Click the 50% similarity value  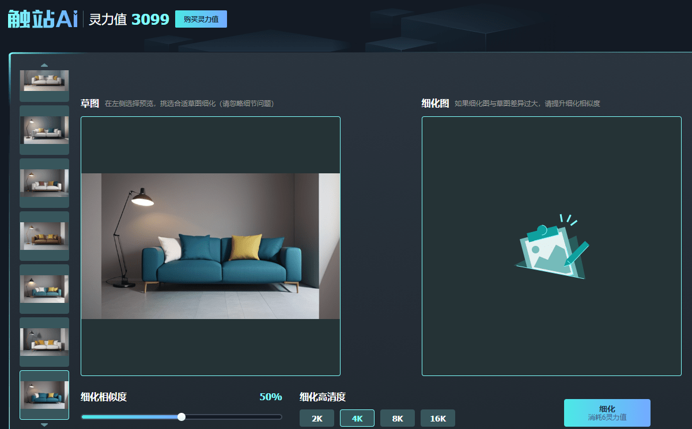click(x=271, y=397)
